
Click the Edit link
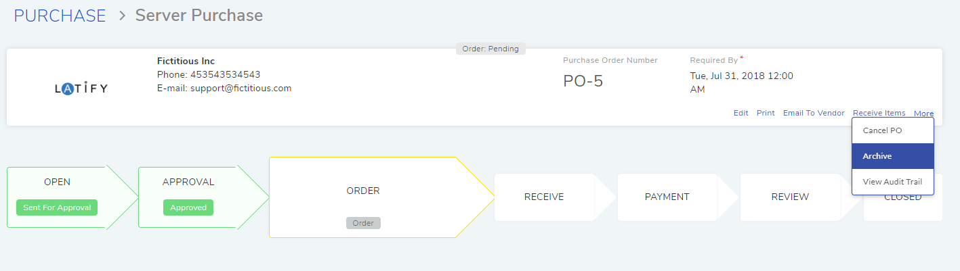pos(740,113)
